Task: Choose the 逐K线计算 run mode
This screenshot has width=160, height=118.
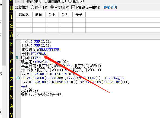Action: (59, 7)
